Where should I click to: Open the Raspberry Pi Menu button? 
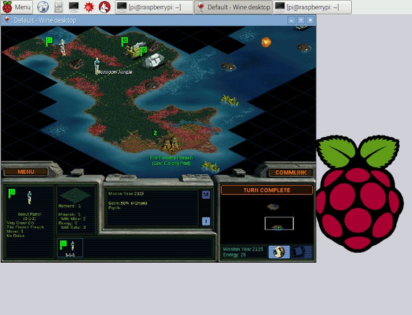tap(17, 7)
